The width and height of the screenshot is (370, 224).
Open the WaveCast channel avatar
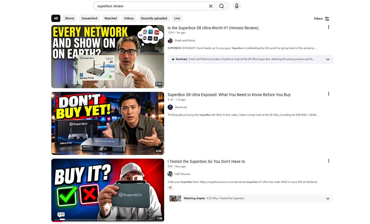click(170, 107)
